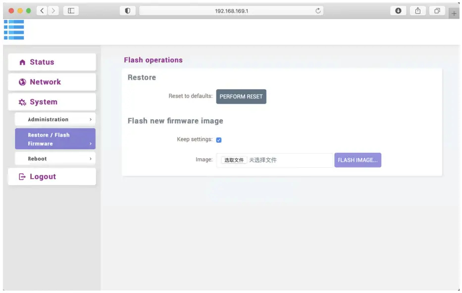Image resolution: width=462 pixels, height=293 pixels.
Task: Show all tabs overview icon
Action: coord(437,11)
